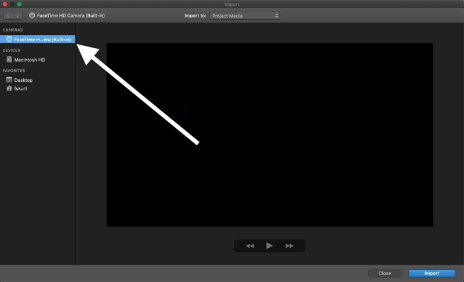Screen dimensions: 464x282
Task: Collapse the Favorites sidebar section
Action: (x=14, y=71)
